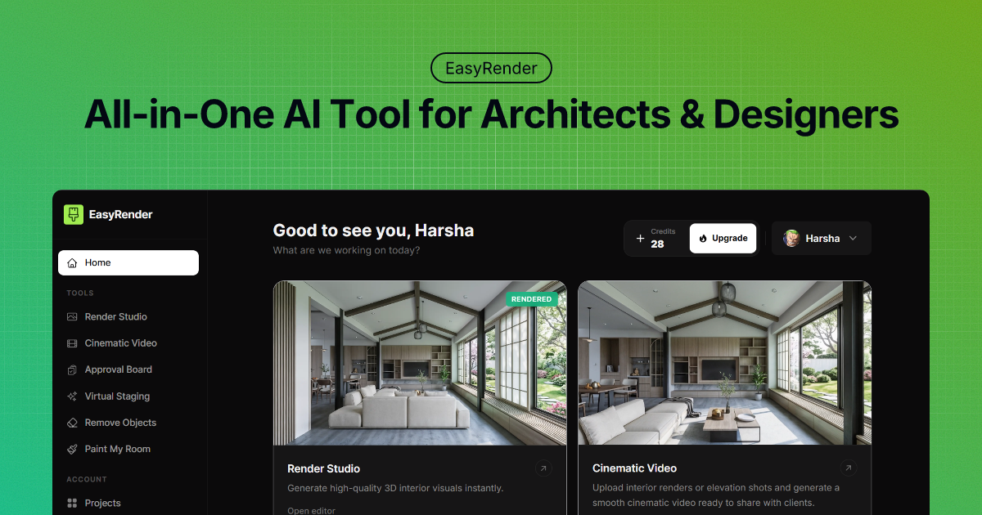Open the Cinematic Video preview thumbnail
The height and width of the screenshot is (515, 982).
click(725, 363)
